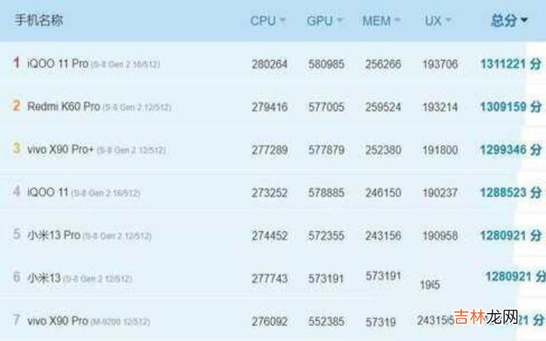This screenshot has width=546, height=341.
Task: Open the iQOO 11 Pro entry
Action: coord(57,63)
